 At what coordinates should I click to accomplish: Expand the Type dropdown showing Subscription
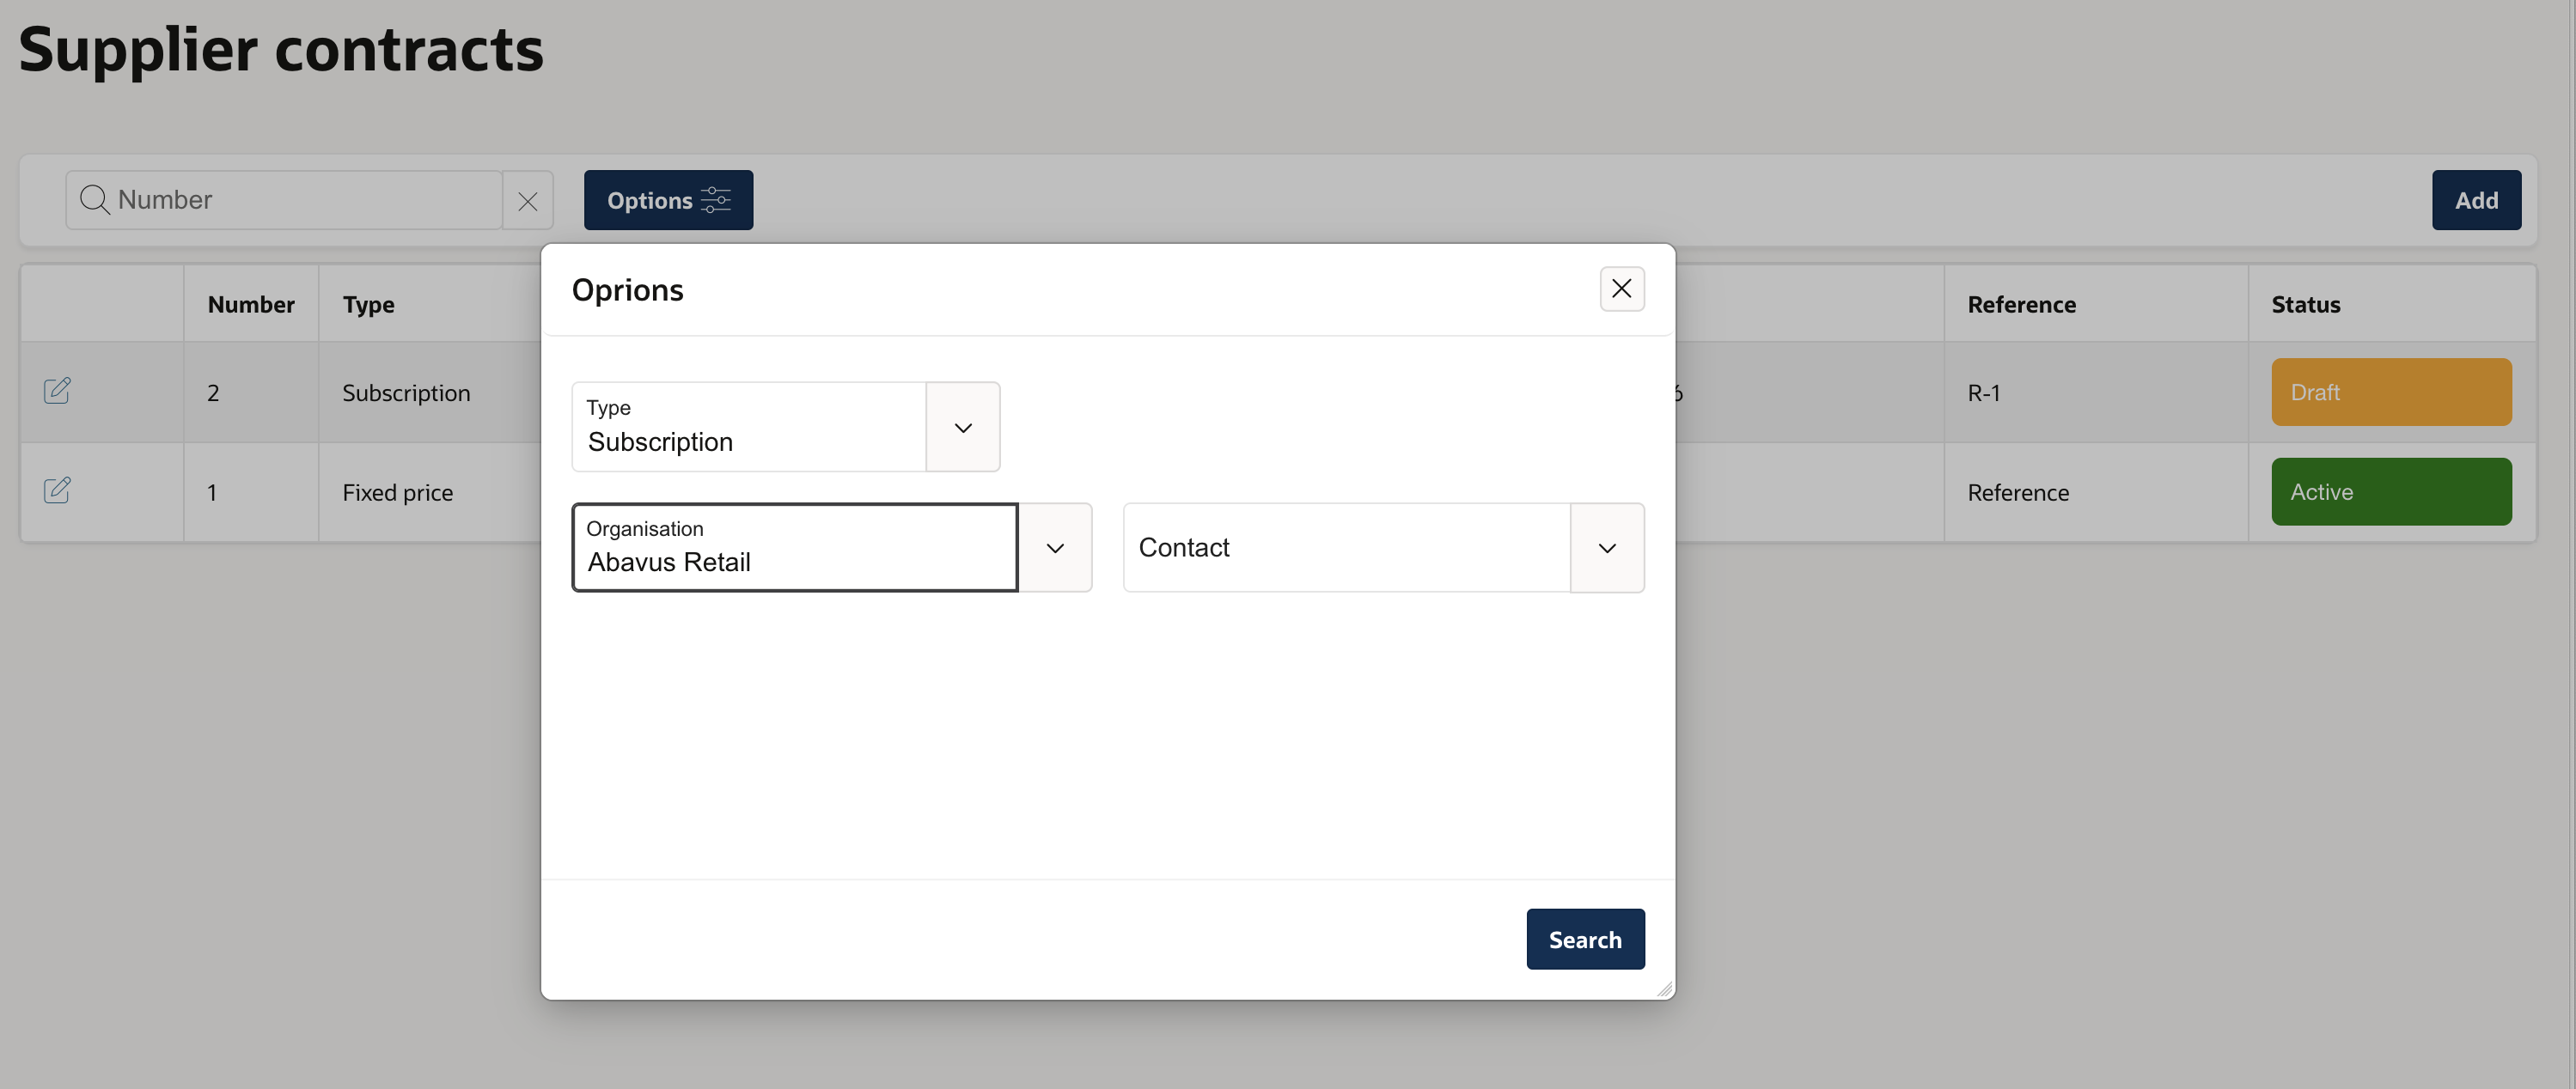point(962,427)
